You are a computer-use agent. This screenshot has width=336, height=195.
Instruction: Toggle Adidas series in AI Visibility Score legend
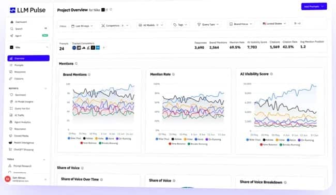(268, 140)
